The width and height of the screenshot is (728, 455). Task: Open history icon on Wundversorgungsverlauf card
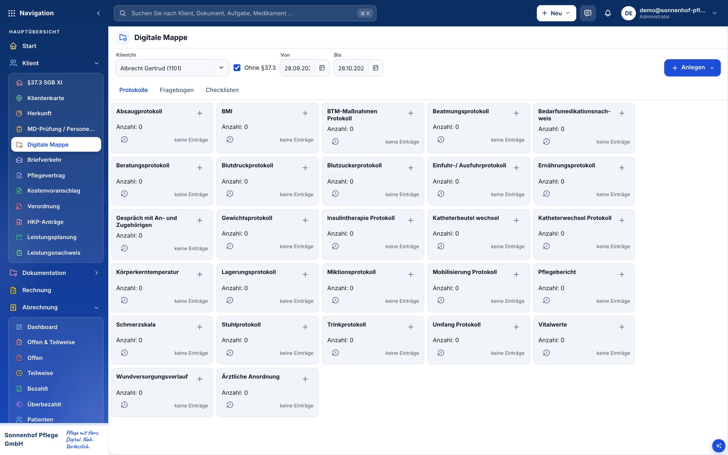124,405
